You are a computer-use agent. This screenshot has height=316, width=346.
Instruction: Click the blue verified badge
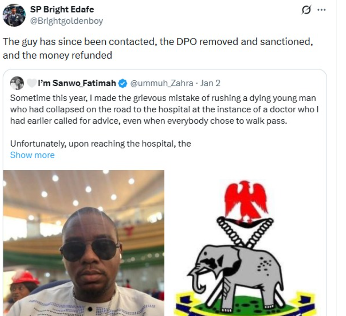click(123, 83)
